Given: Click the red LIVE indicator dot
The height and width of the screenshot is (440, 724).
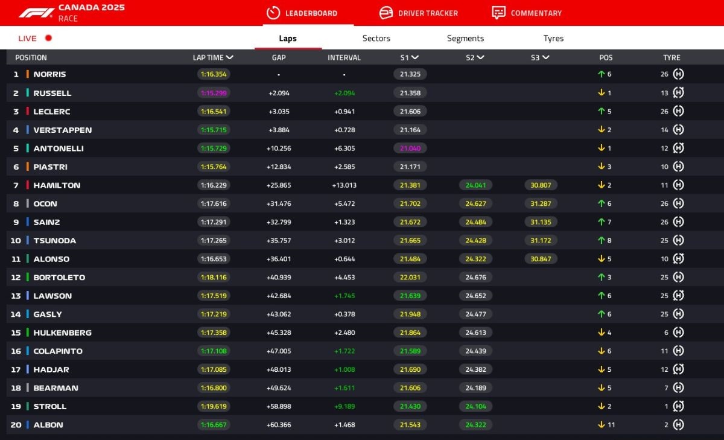Looking at the screenshot, I should tap(48, 38).
